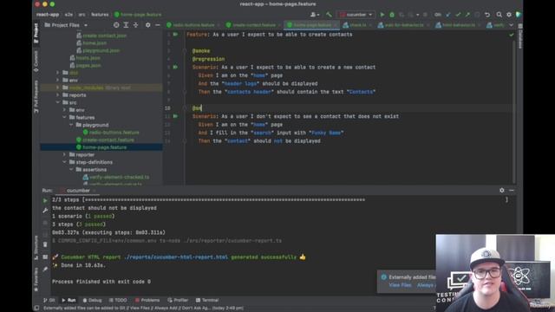
Task: Run the Feature from gutter icon on line 1
Action: [x=175, y=35]
